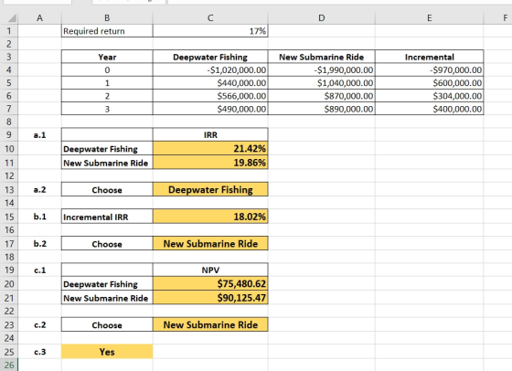Click the New Submarine Ride label in row 11
The height and width of the screenshot is (371, 512).
pos(107,162)
